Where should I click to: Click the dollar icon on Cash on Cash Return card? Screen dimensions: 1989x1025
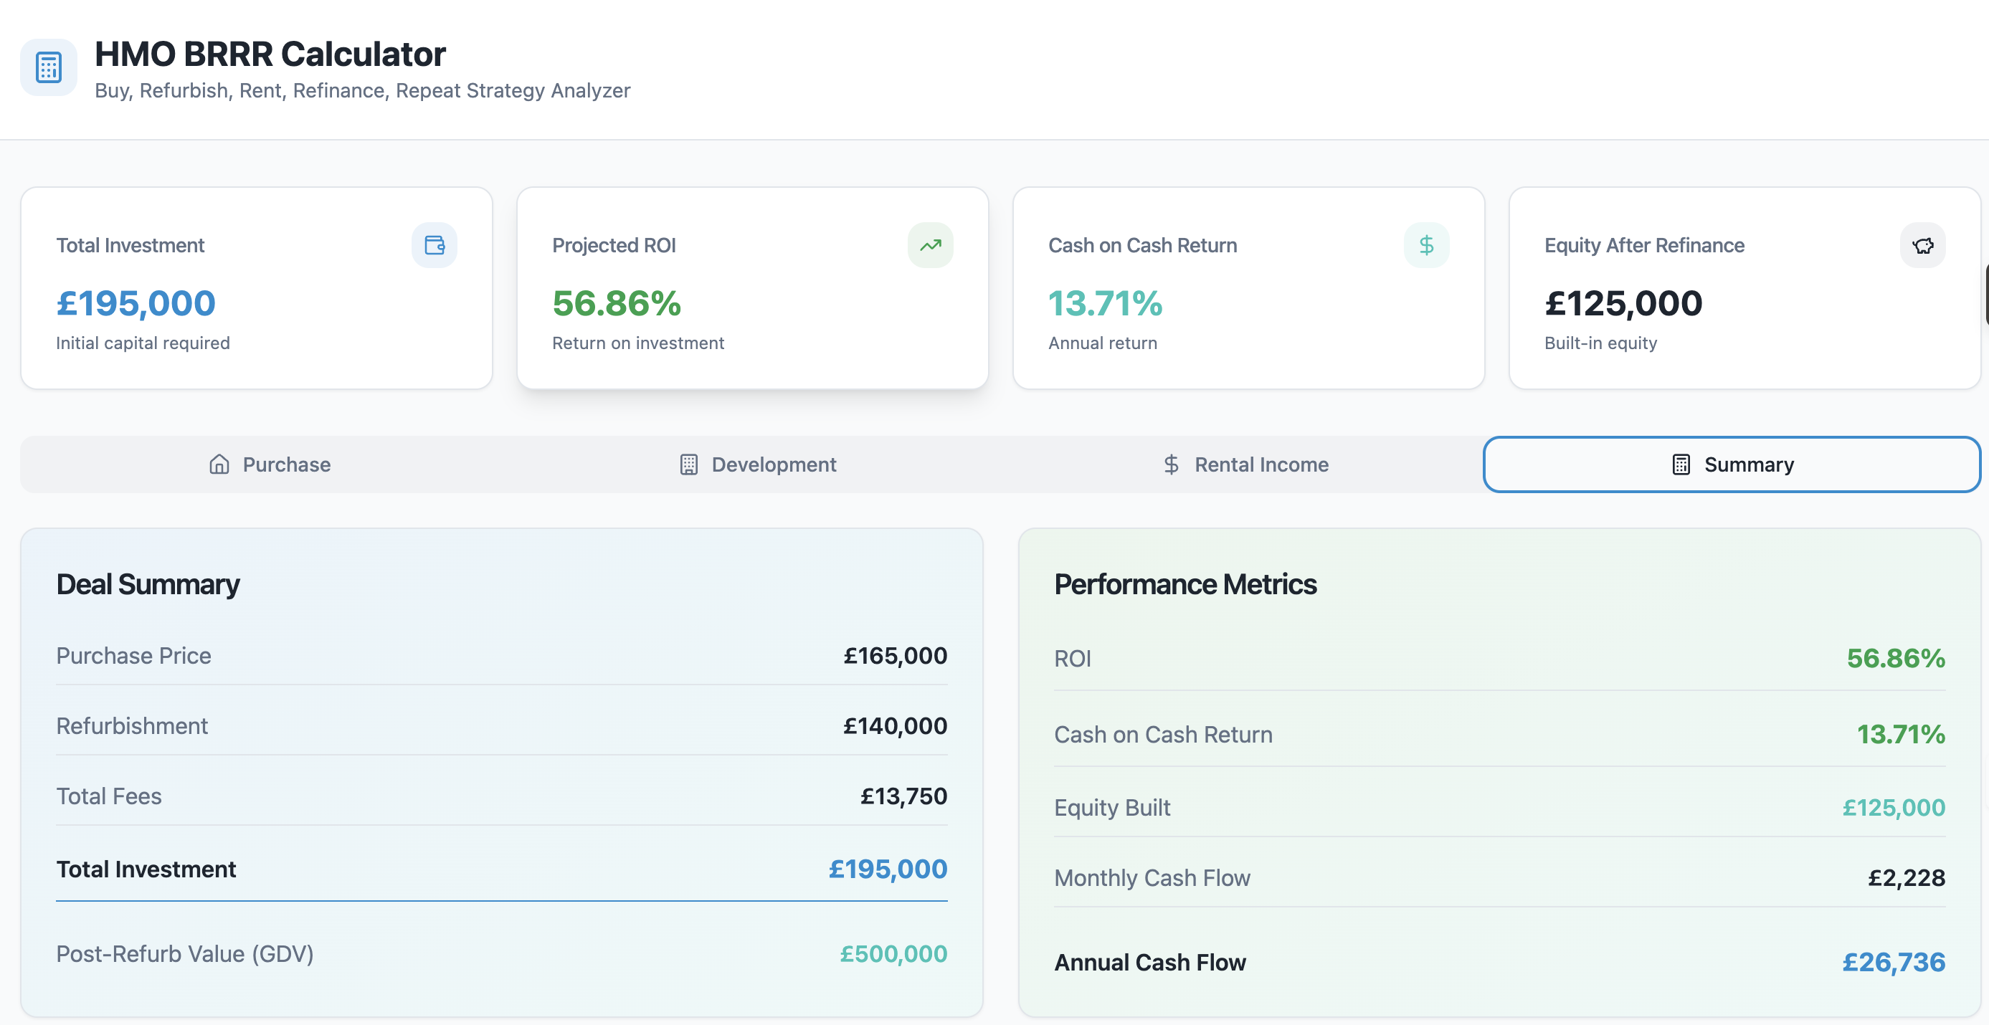point(1427,245)
